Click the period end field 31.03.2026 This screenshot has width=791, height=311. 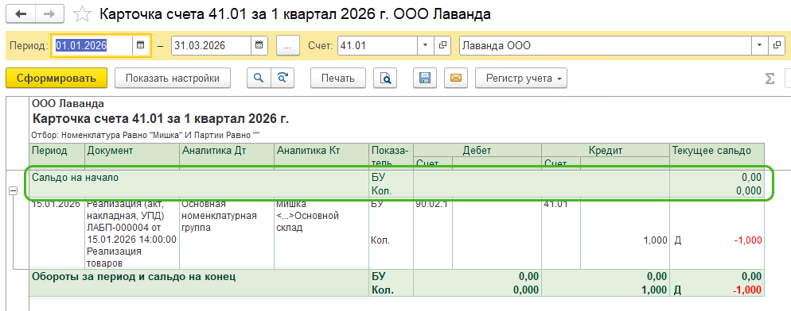coord(211,45)
